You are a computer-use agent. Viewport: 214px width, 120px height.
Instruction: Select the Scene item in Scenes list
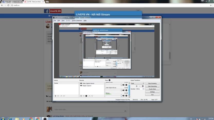66,83
